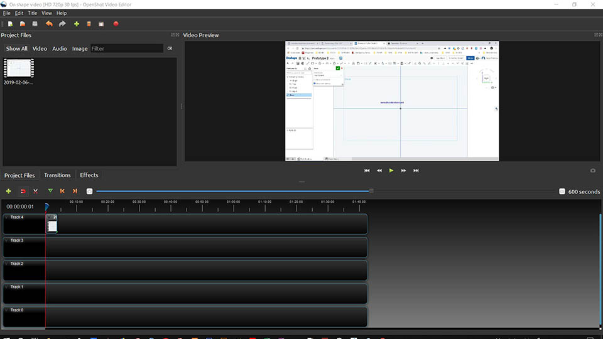Adjust the timeline zoom slider handle
603x339 pixels.
pos(371,191)
